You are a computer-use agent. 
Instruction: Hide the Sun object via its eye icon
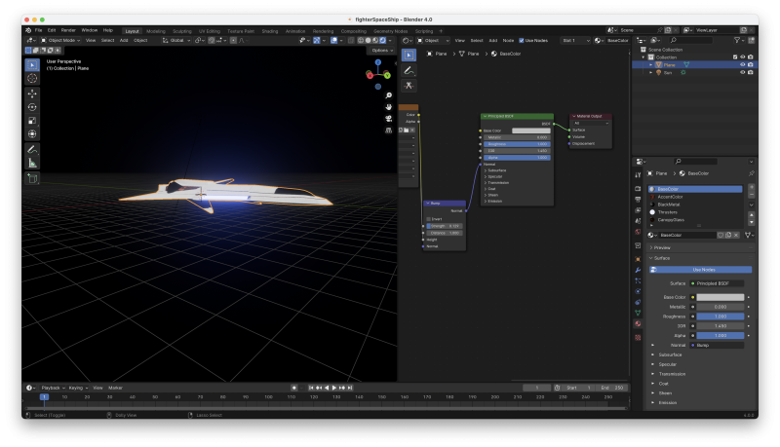[742, 72]
